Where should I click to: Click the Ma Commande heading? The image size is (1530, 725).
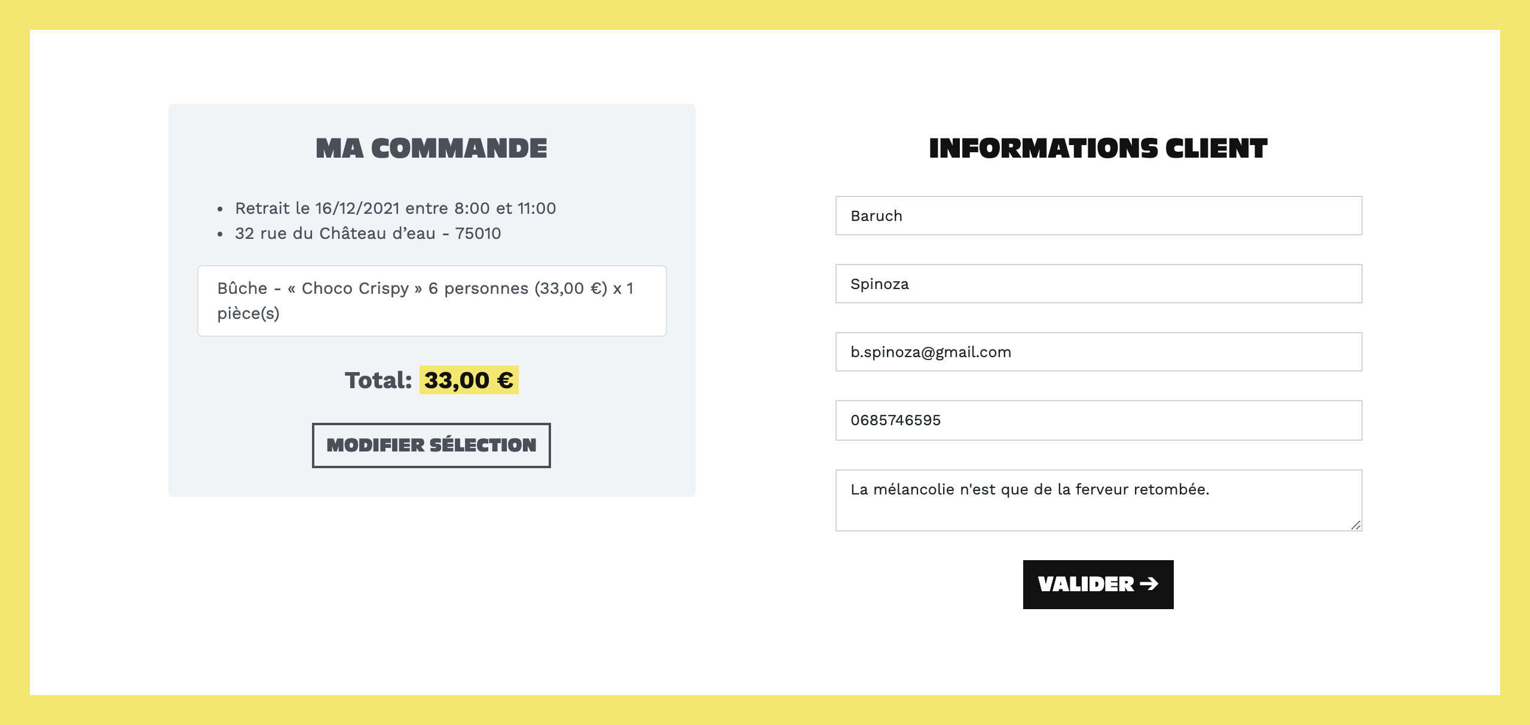coord(432,149)
